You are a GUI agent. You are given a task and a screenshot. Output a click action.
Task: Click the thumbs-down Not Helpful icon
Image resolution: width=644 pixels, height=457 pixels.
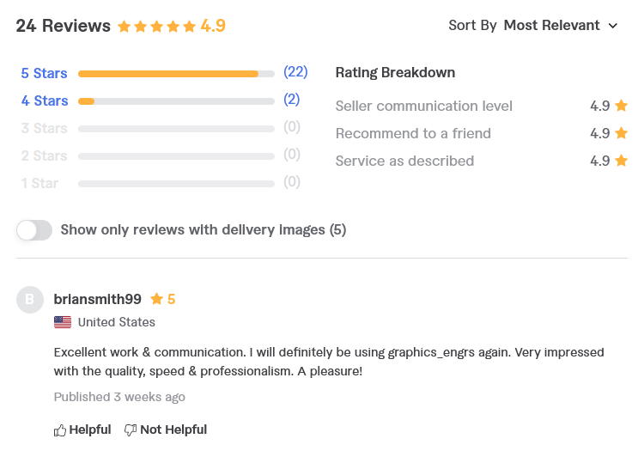tap(131, 430)
